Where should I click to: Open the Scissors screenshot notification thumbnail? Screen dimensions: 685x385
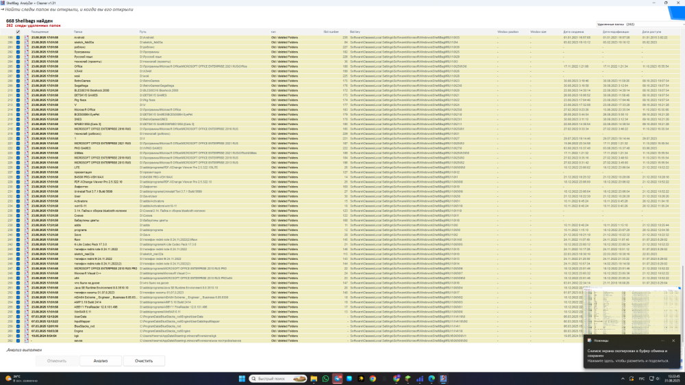(x=632, y=311)
